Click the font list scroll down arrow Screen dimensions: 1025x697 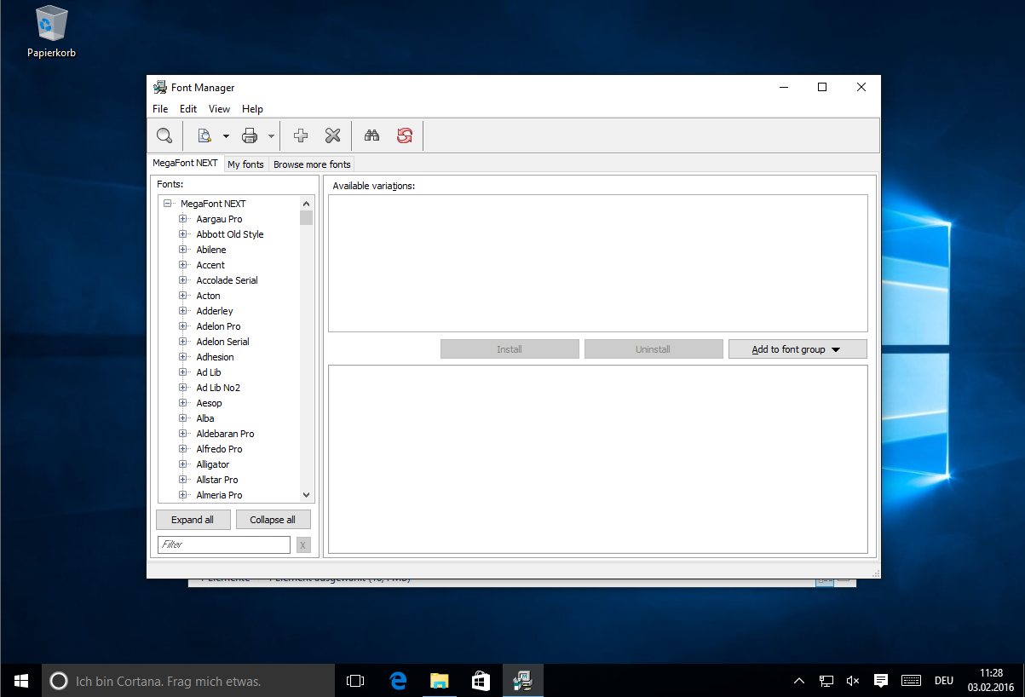point(307,495)
